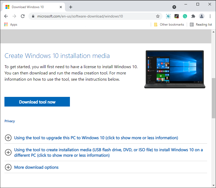Open the checkmark to-do extension icon
216x188 pixels.
point(177,16)
